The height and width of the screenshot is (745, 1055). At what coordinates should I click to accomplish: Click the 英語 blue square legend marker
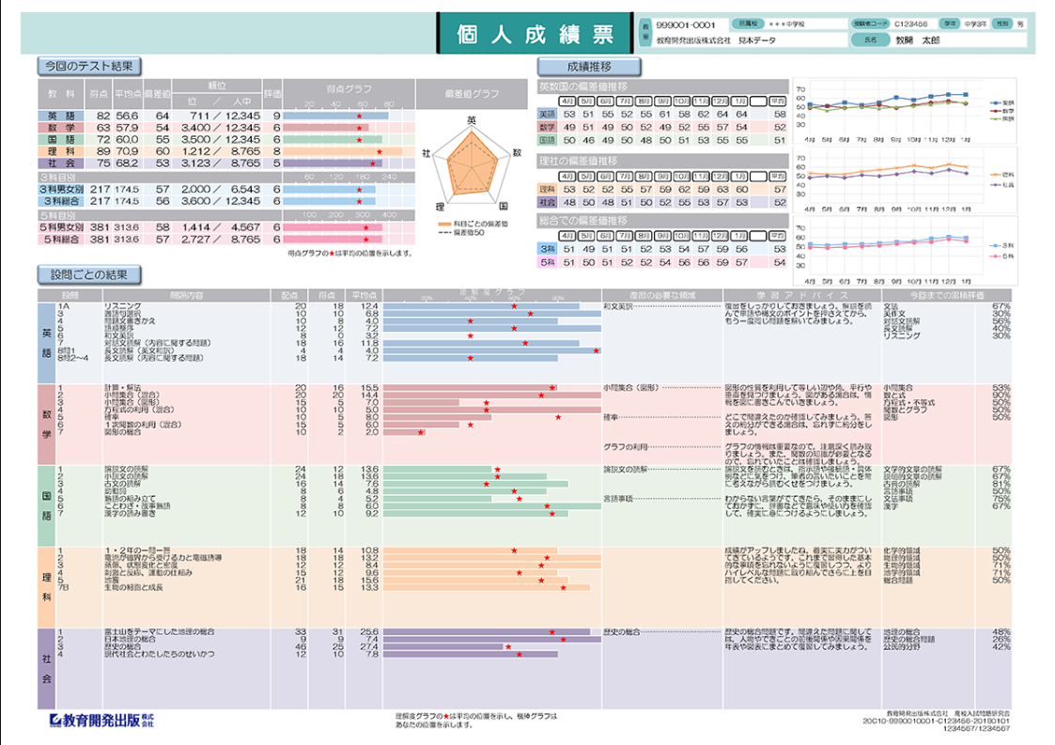tap(995, 102)
